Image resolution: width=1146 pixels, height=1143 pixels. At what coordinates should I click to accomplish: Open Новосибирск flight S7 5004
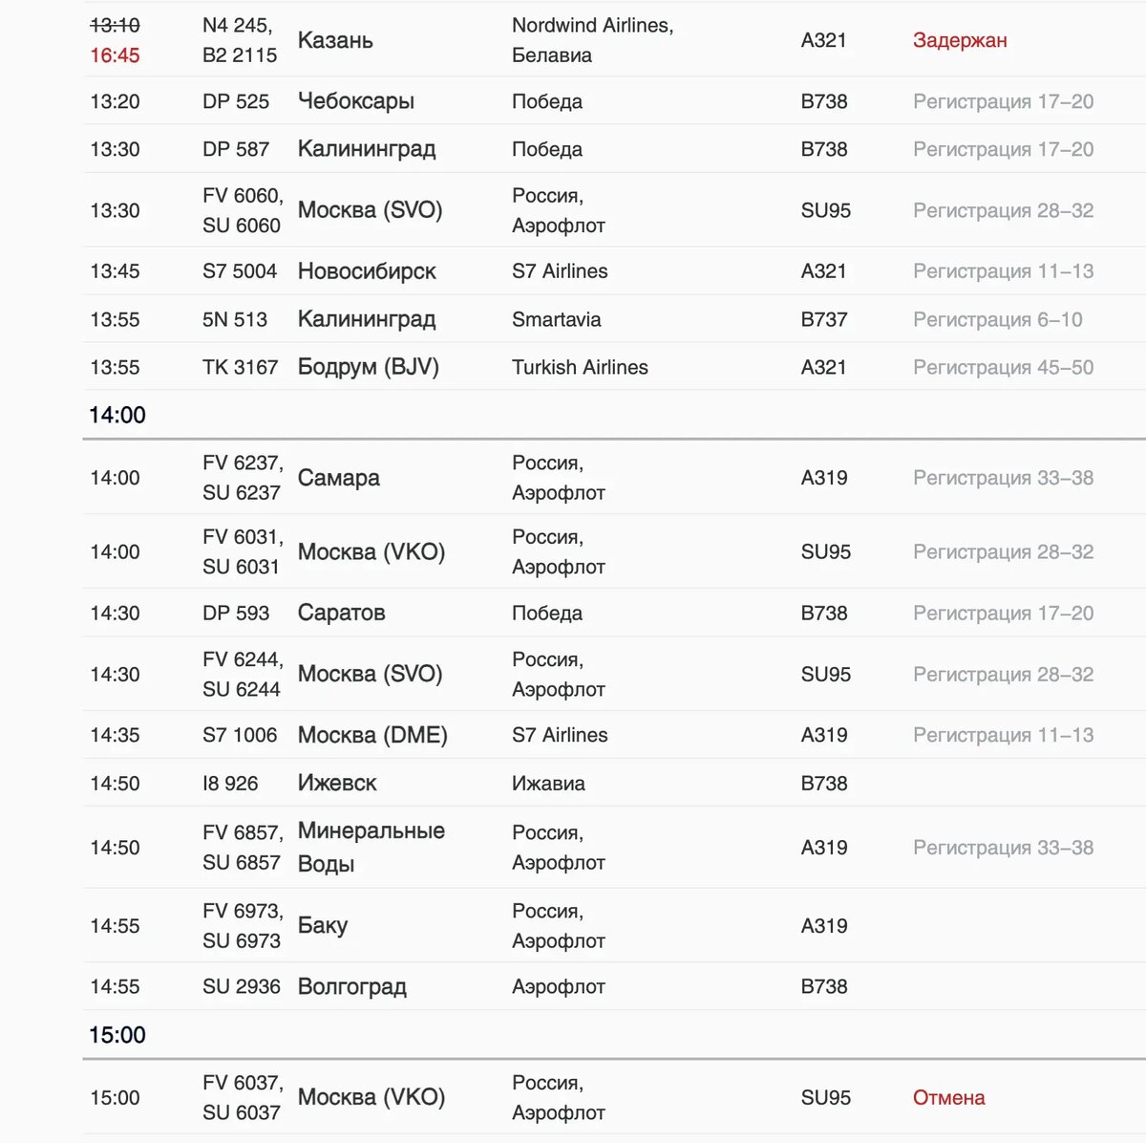click(614, 271)
